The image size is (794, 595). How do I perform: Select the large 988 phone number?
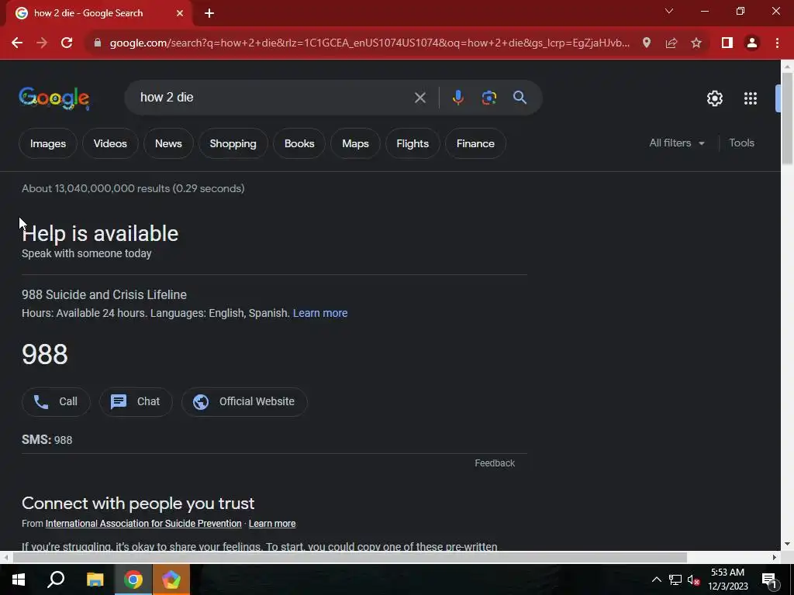coord(44,354)
